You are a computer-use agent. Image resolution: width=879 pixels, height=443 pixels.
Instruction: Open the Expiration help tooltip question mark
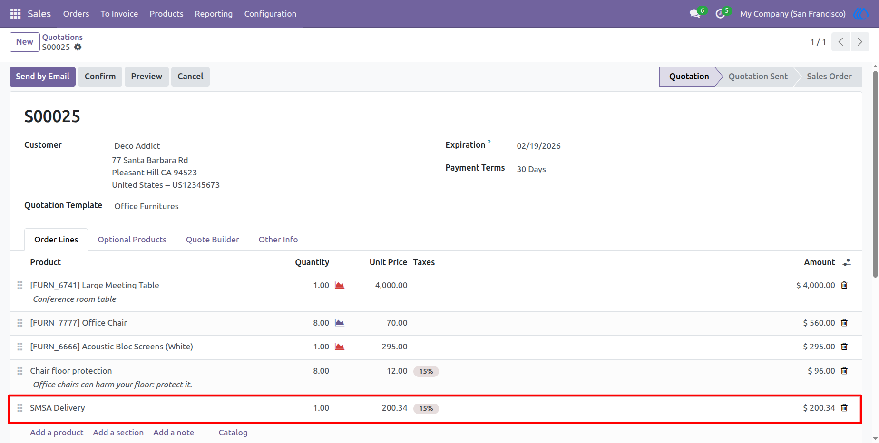point(489,142)
